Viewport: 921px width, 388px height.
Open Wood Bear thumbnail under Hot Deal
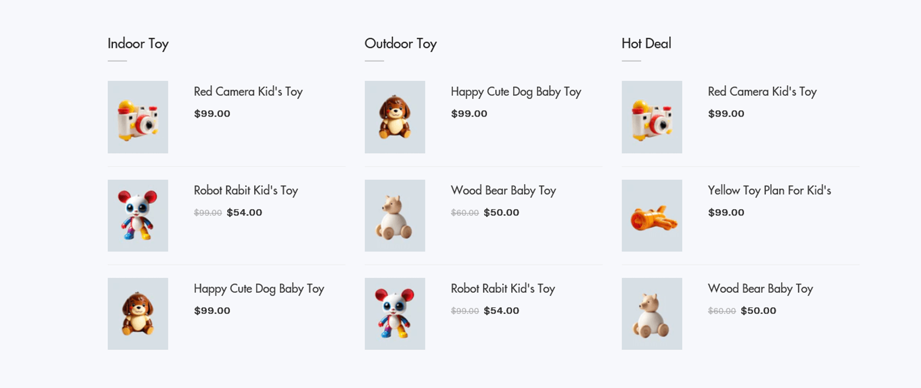[651, 313]
